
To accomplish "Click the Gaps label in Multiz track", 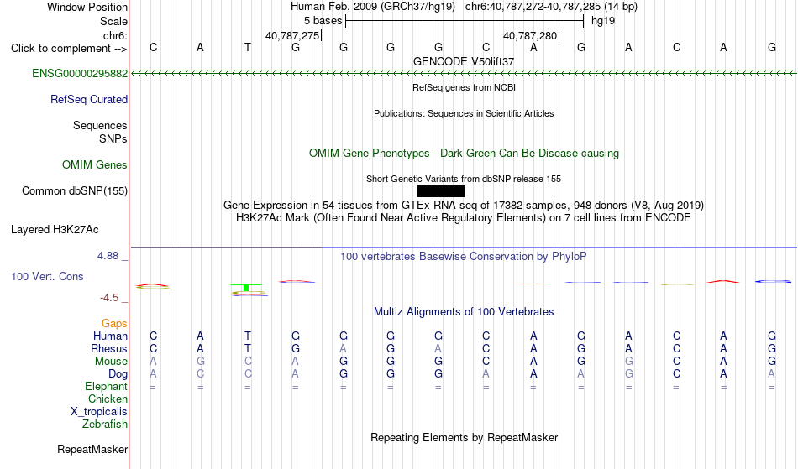I will click(x=114, y=324).
